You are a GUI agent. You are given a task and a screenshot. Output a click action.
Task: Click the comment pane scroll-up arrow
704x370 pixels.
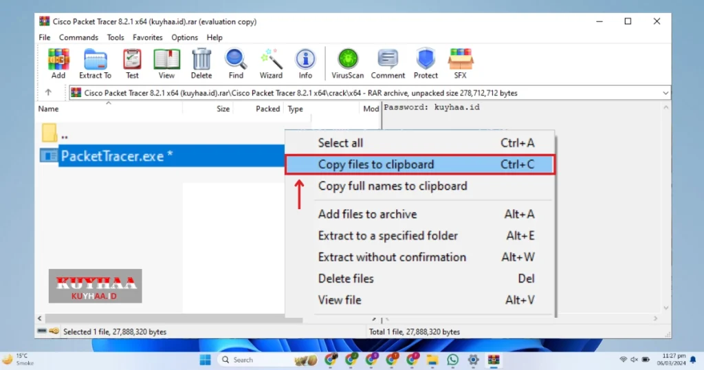(665, 107)
